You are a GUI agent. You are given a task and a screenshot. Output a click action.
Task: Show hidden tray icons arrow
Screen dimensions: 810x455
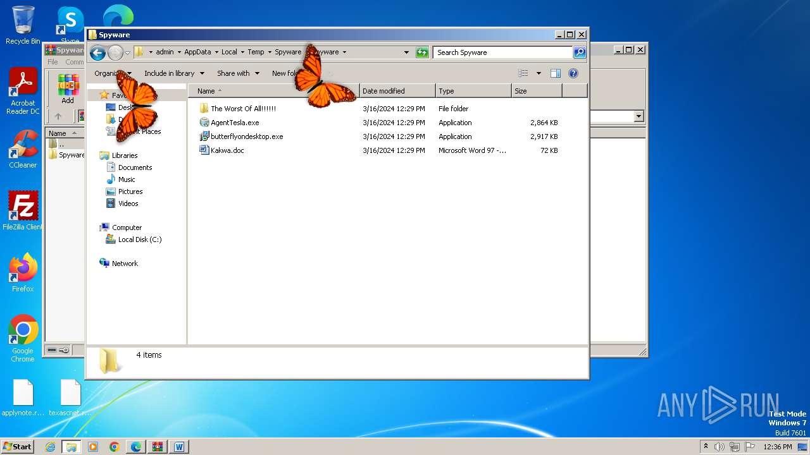click(706, 446)
